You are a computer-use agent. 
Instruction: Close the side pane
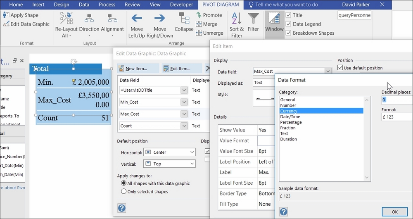point(22,61)
